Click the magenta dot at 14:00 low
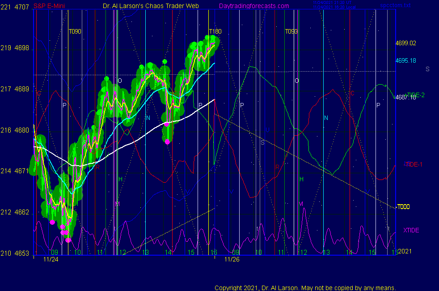Image resolution: width=439 pixels, height=291 pixels. click(168, 141)
